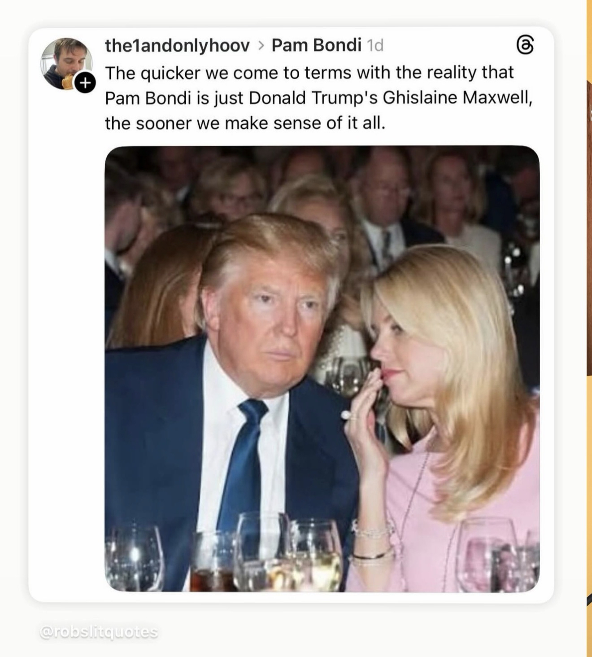Click the words "Ghislaine Maxwell" in post
The image size is (592, 657).
[x=457, y=98]
